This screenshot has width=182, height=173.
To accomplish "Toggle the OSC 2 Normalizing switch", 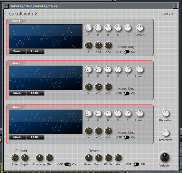I will tap(126, 93).
